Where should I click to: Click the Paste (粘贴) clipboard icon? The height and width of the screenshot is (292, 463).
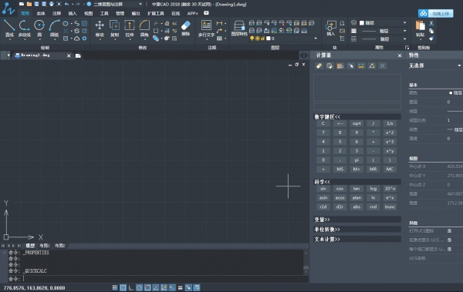pyautogui.click(x=420, y=29)
